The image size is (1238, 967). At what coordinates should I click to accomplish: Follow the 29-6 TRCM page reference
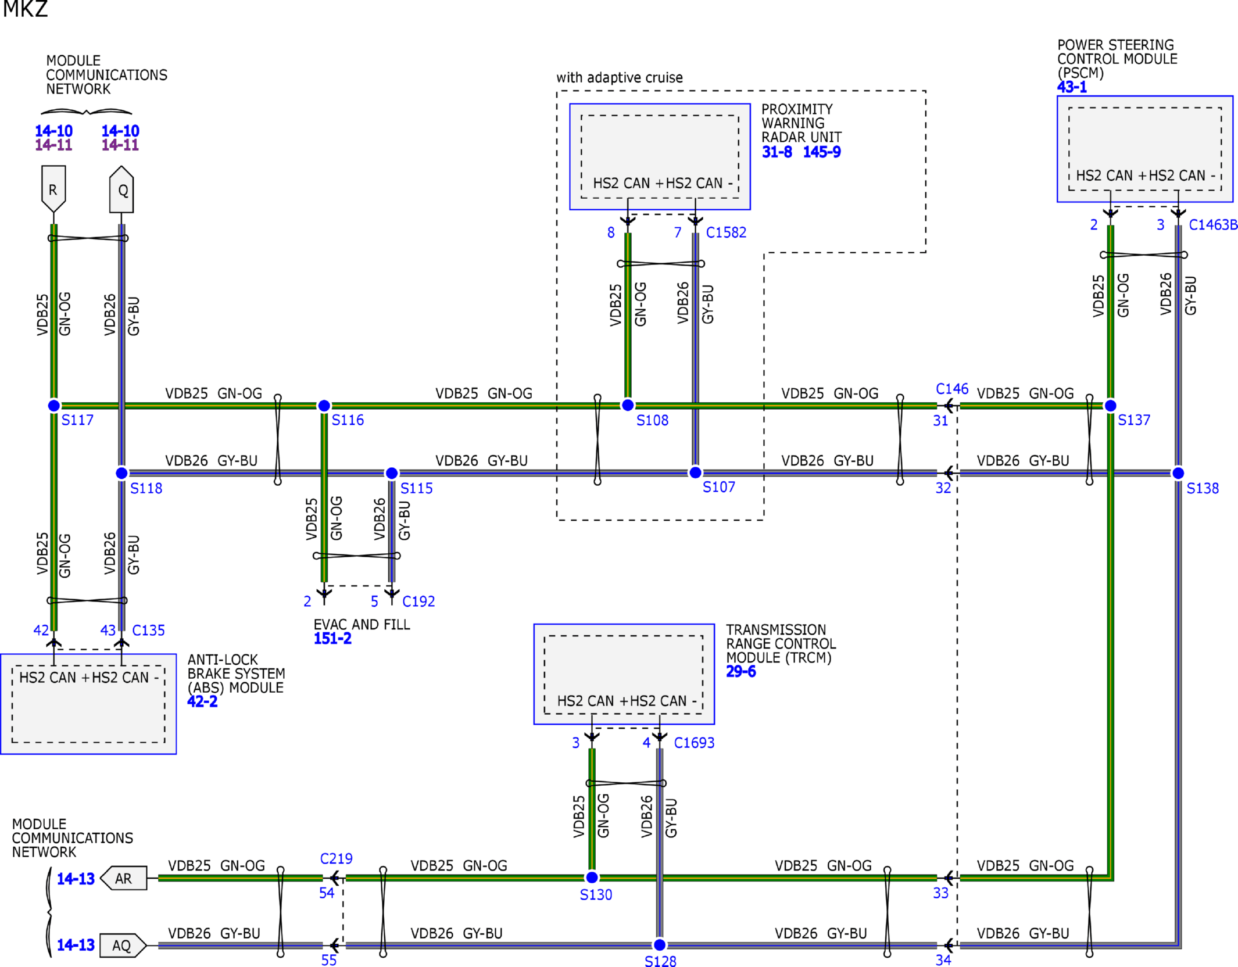[741, 672]
